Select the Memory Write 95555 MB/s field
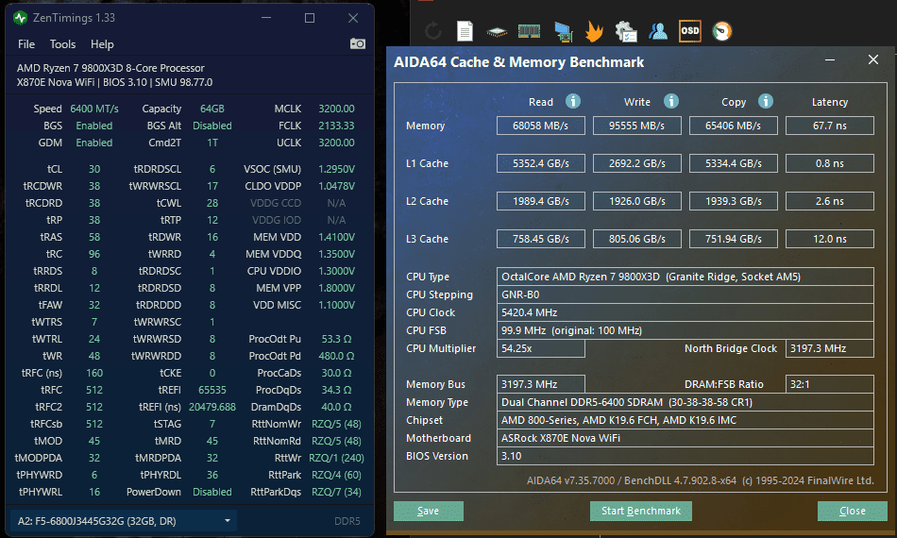This screenshot has width=897, height=538. click(x=636, y=126)
